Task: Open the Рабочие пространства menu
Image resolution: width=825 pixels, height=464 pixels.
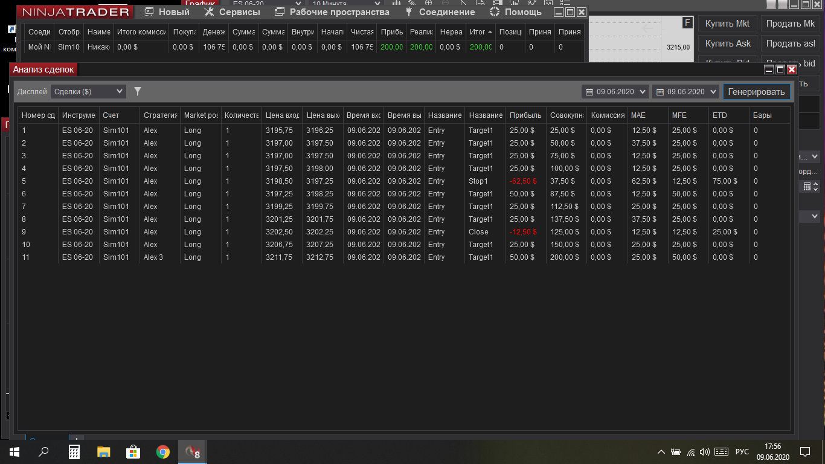Action: [332, 12]
